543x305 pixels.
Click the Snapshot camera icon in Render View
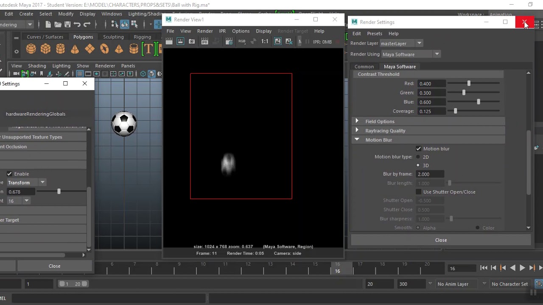pyautogui.click(x=192, y=41)
